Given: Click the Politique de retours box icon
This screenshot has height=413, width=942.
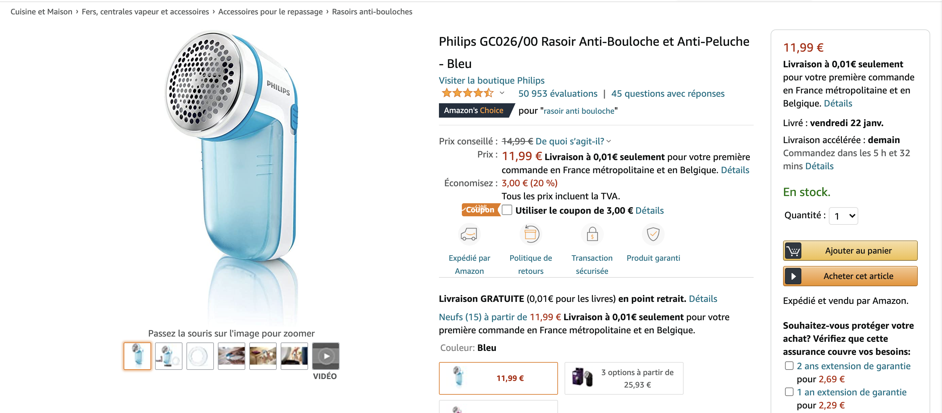Looking at the screenshot, I should [x=530, y=234].
